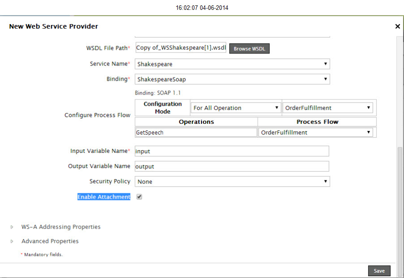Click the Operations column header

196,122
